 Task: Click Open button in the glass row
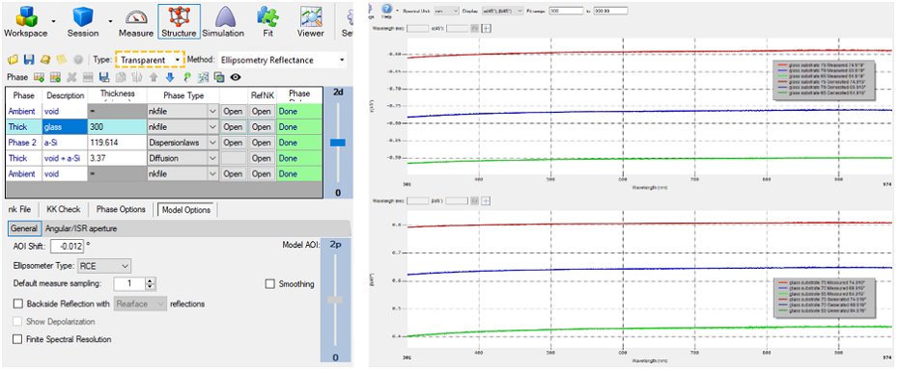point(233,126)
